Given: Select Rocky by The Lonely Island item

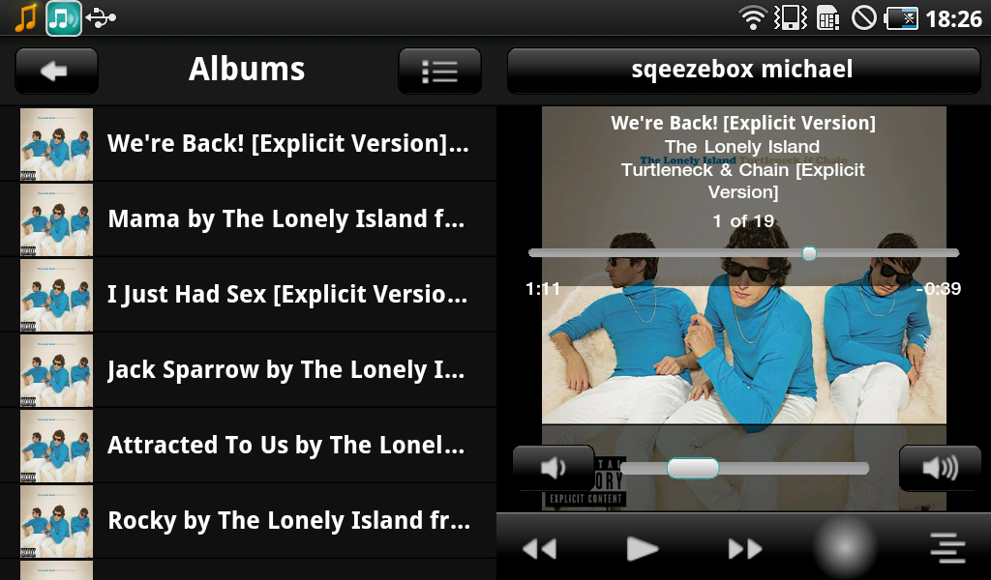Looking at the screenshot, I should pyautogui.click(x=248, y=521).
